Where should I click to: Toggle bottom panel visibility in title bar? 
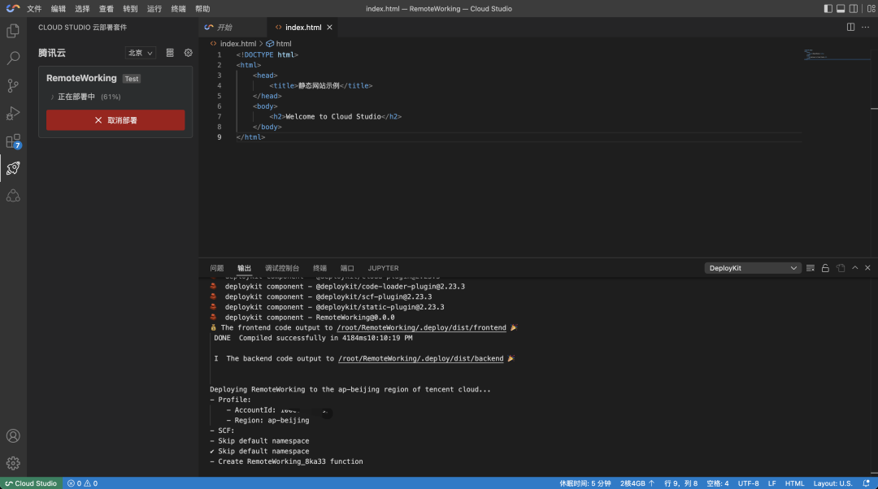[841, 8]
